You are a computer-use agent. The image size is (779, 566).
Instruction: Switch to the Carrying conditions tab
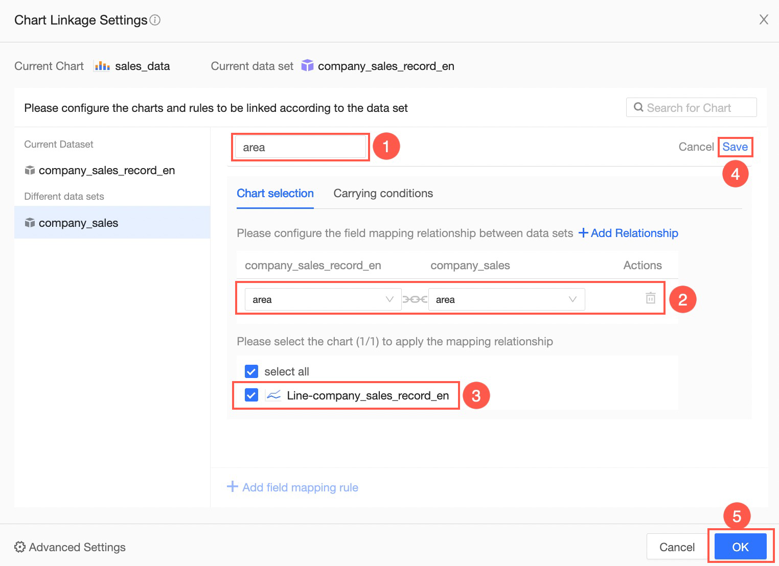[383, 194]
